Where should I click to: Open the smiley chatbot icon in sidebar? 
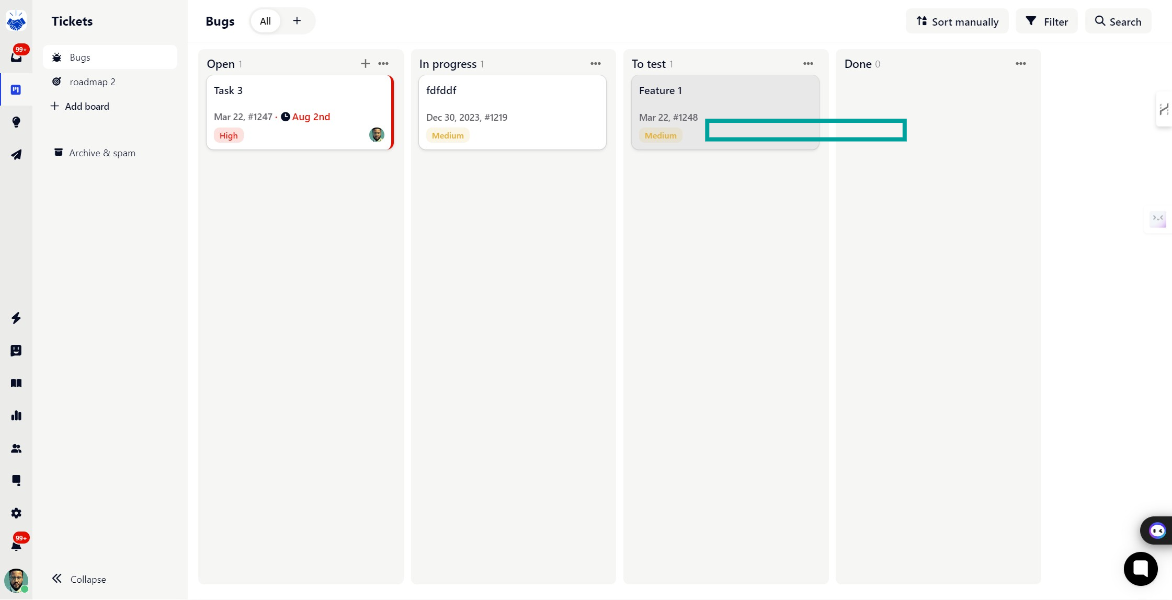pyautogui.click(x=16, y=350)
